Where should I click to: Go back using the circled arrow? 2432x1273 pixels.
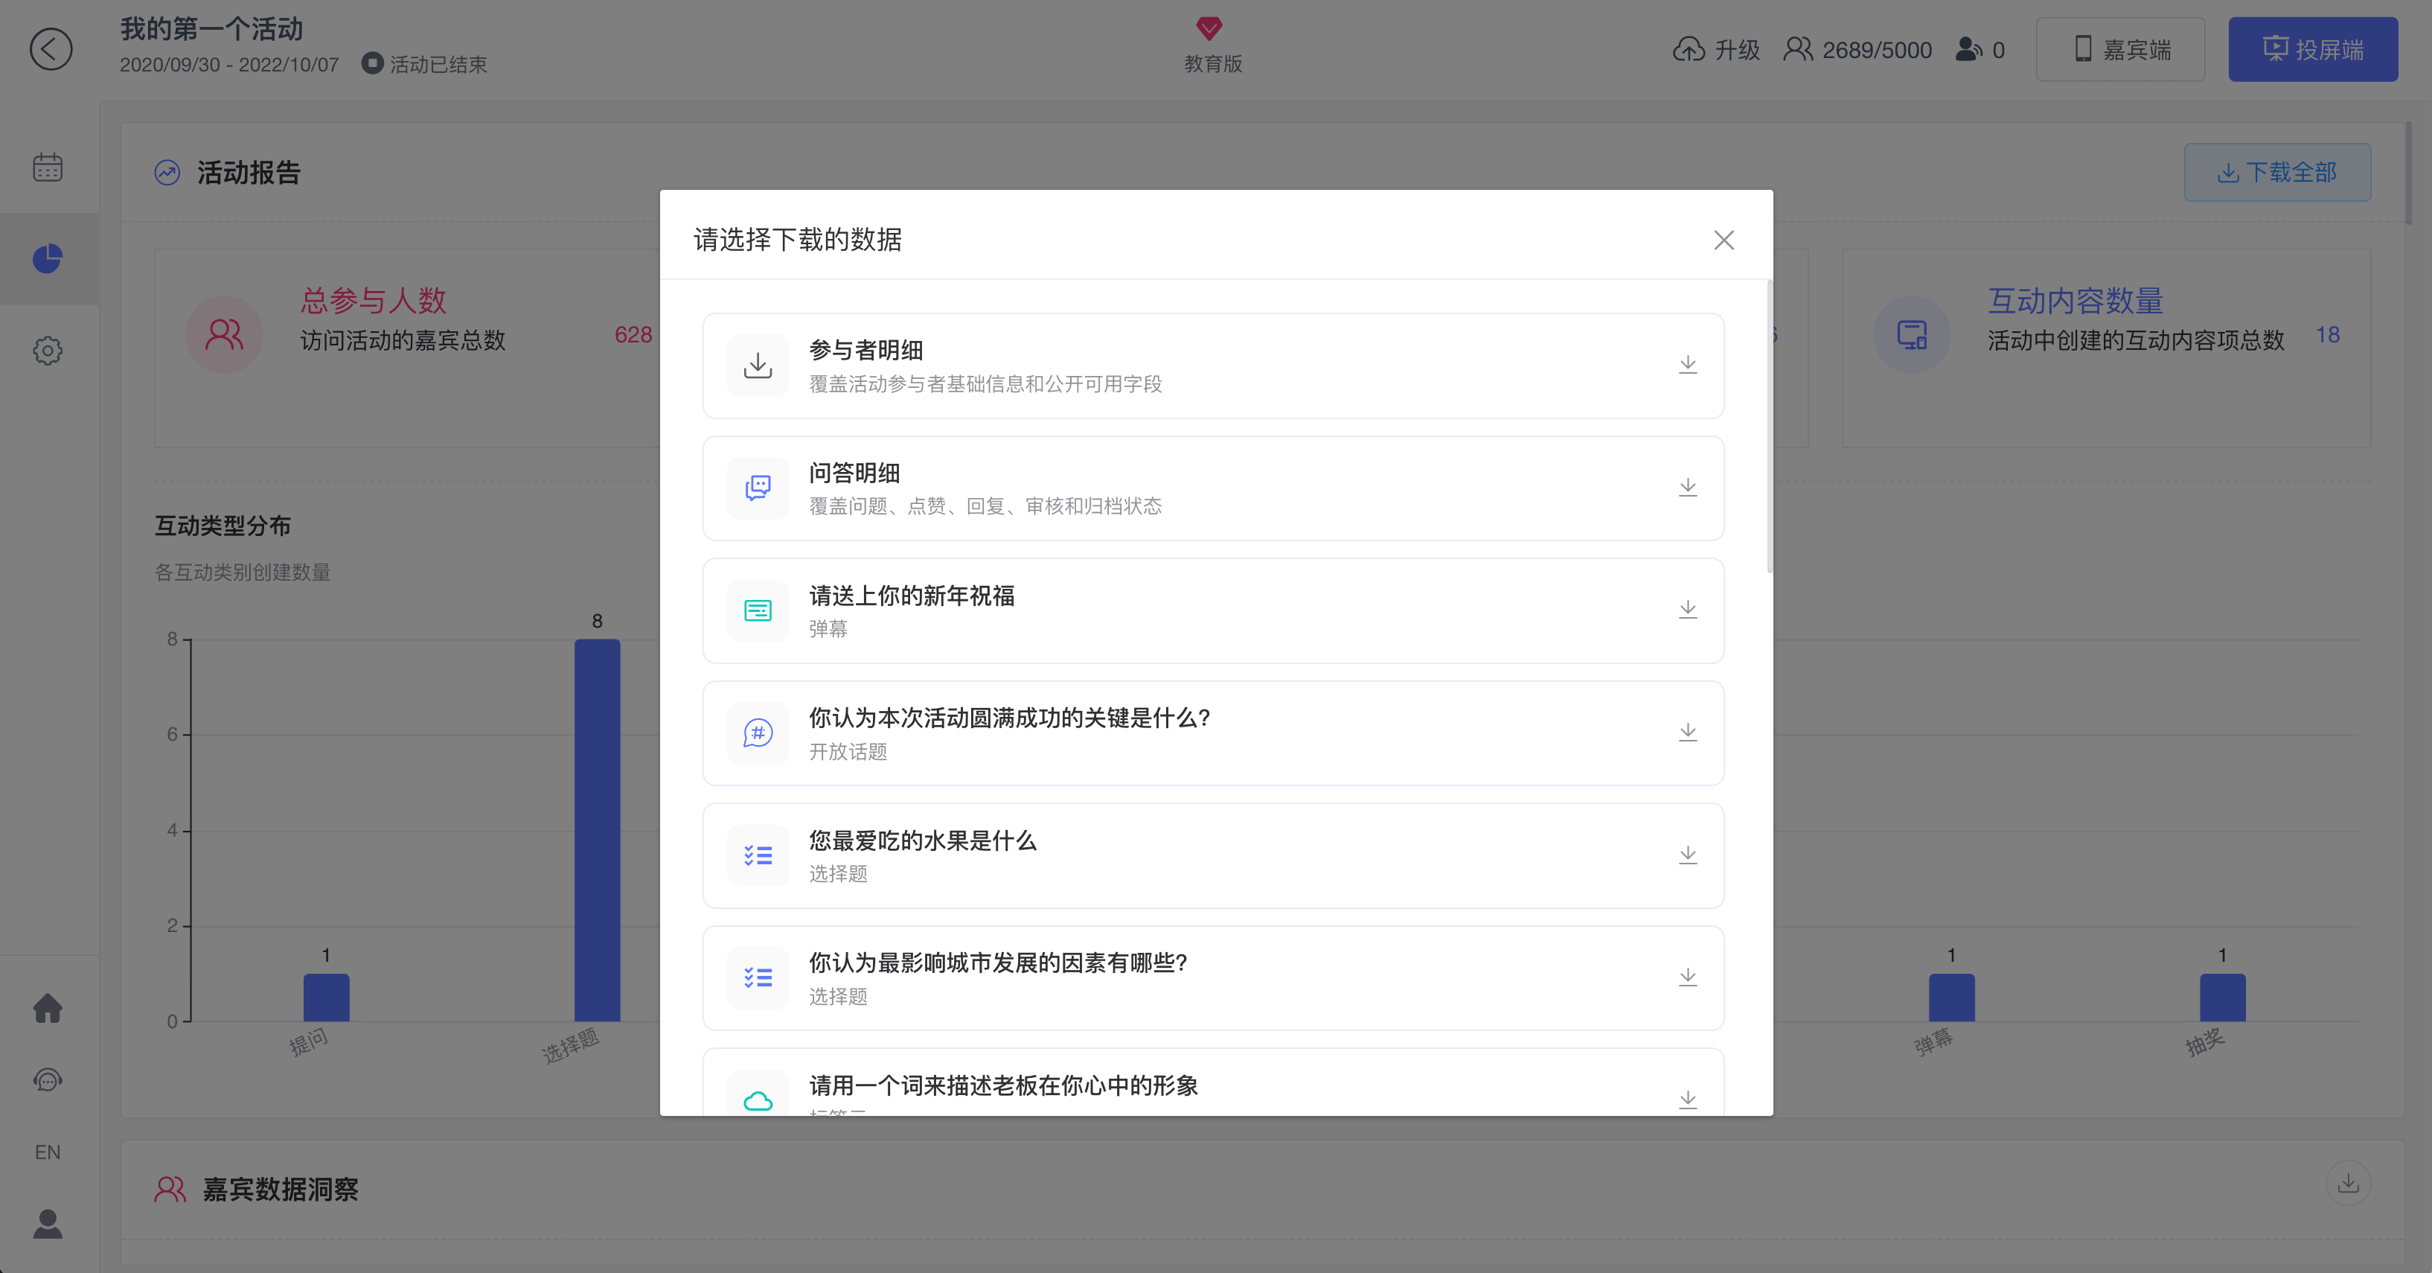50,49
